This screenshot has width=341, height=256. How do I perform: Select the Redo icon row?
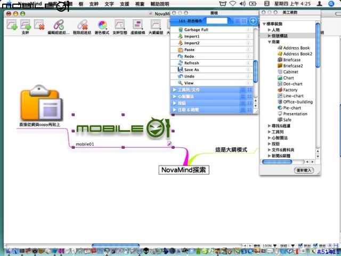coord(212,57)
